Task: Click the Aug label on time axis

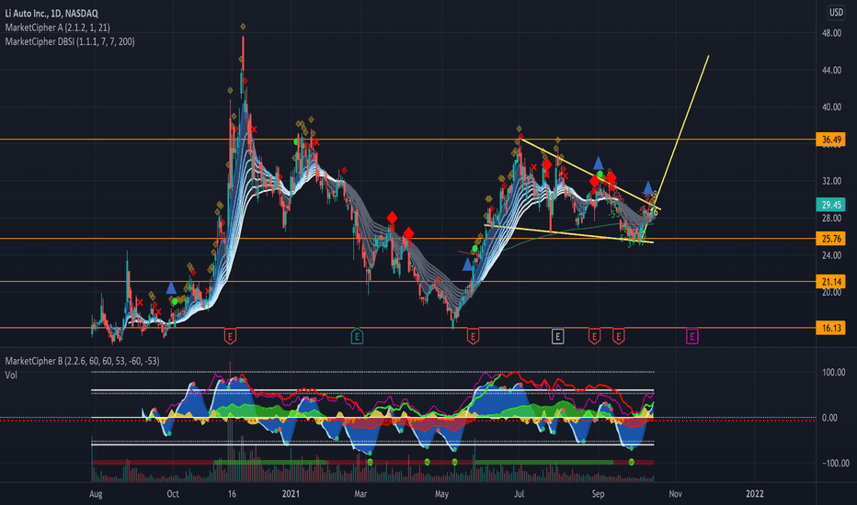Action: (x=96, y=494)
